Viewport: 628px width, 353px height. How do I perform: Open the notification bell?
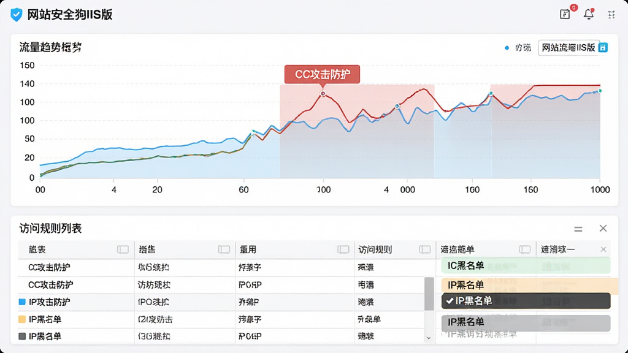click(588, 14)
